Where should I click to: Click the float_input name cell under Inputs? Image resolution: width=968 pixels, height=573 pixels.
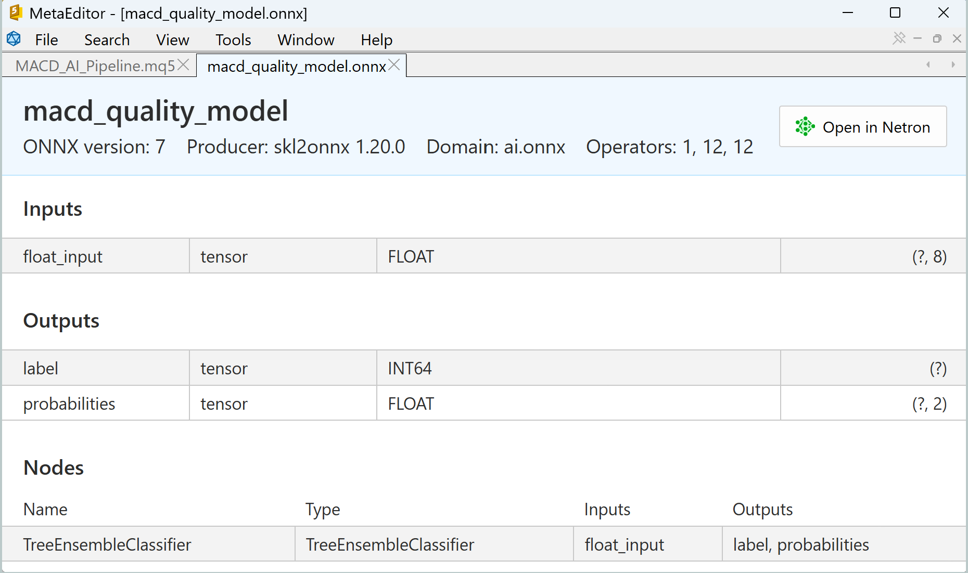(96, 256)
